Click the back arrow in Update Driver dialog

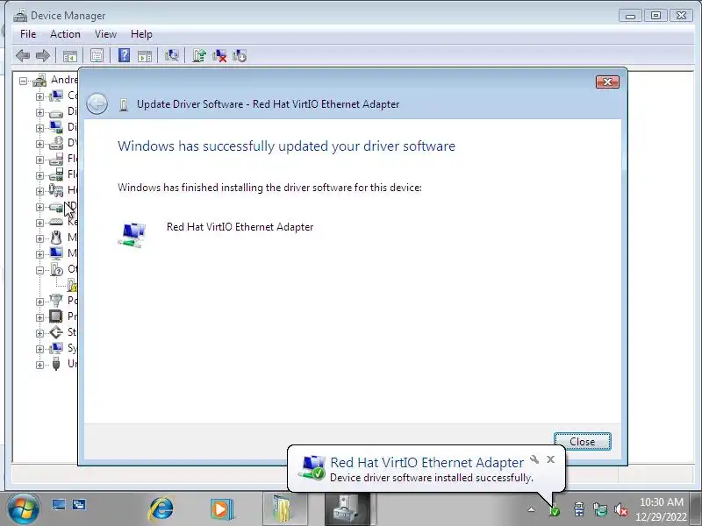point(97,104)
